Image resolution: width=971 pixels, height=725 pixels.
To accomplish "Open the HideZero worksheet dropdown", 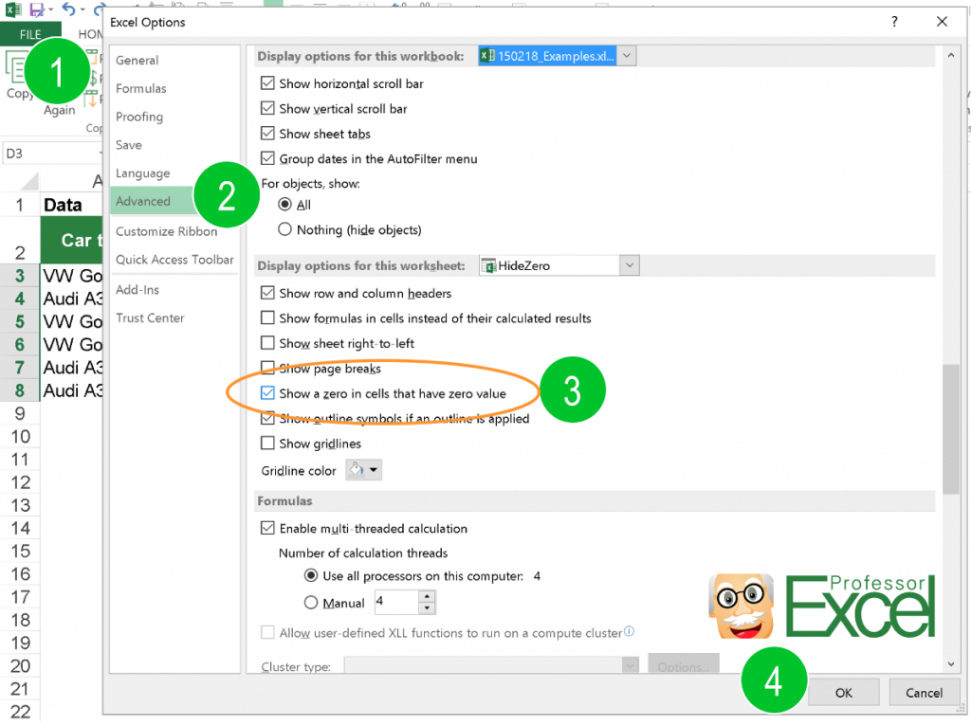I will pyautogui.click(x=629, y=265).
